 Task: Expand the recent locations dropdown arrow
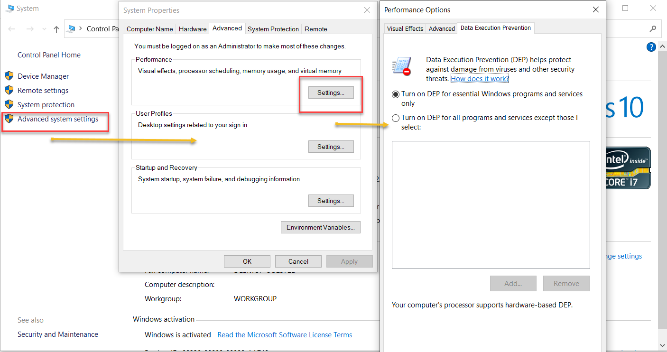pyautogui.click(x=44, y=29)
